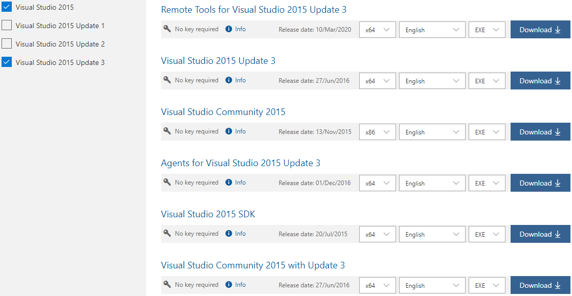
Task: Click Release date 10/Mar/2020 text
Action: (x=315, y=30)
